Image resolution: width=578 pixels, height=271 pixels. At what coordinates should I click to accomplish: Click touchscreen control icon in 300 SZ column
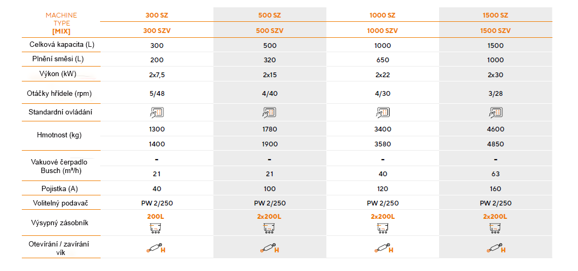point(157,112)
